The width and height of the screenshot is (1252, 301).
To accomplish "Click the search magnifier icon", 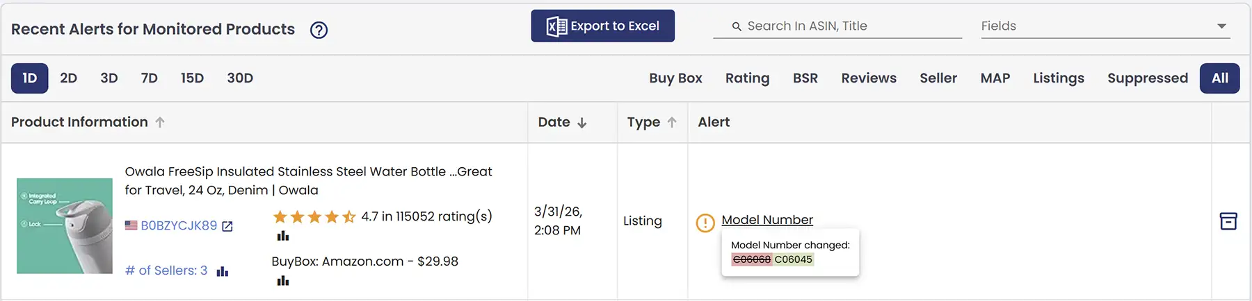I will point(737,26).
